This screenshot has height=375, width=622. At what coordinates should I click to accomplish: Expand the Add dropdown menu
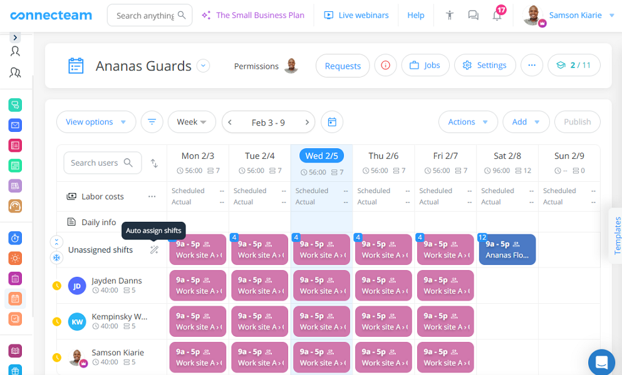coord(526,122)
